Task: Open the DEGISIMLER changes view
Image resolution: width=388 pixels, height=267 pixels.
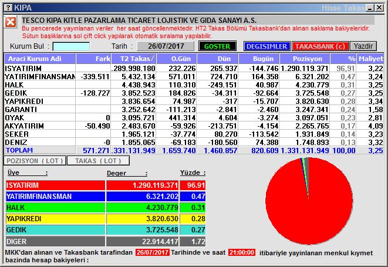Action: (x=266, y=46)
